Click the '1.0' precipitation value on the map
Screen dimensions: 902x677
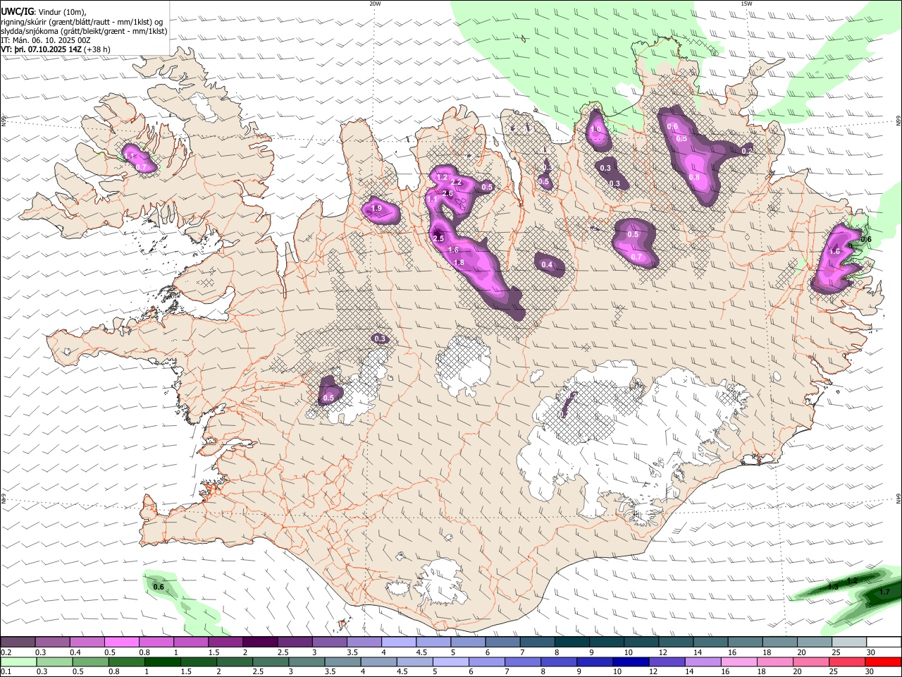click(596, 129)
